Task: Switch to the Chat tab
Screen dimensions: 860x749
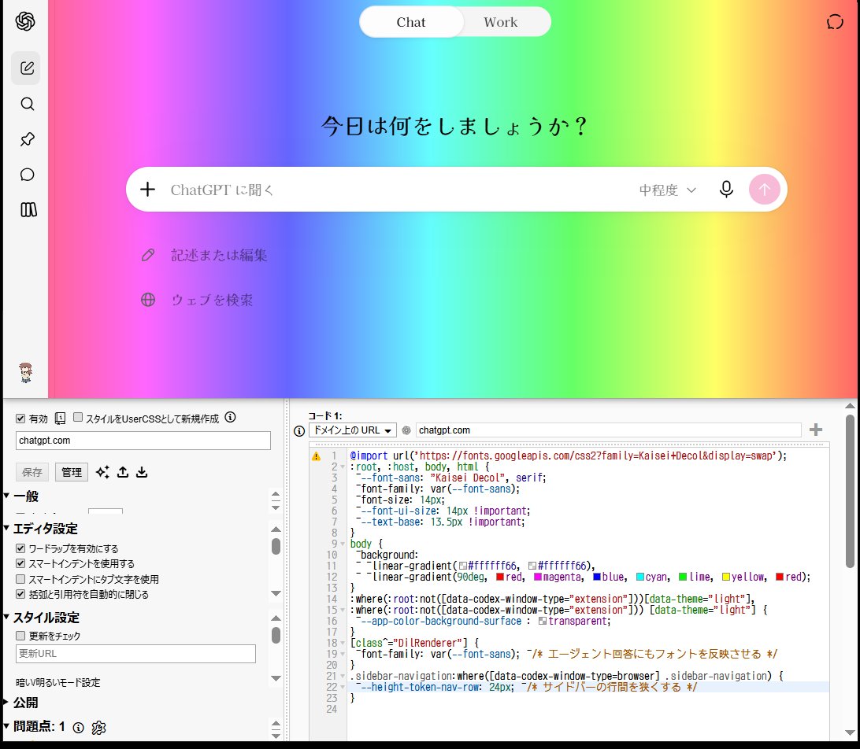Action: pyautogui.click(x=411, y=22)
